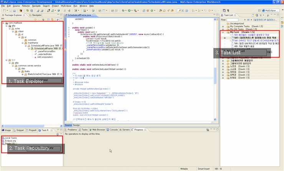Click the Save toolbar icon
This screenshot has width=284, height=171.
10,10
